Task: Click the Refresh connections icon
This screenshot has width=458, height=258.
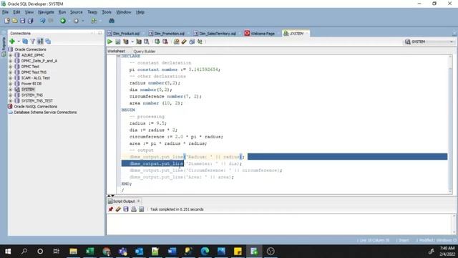Action: [x=25, y=42]
